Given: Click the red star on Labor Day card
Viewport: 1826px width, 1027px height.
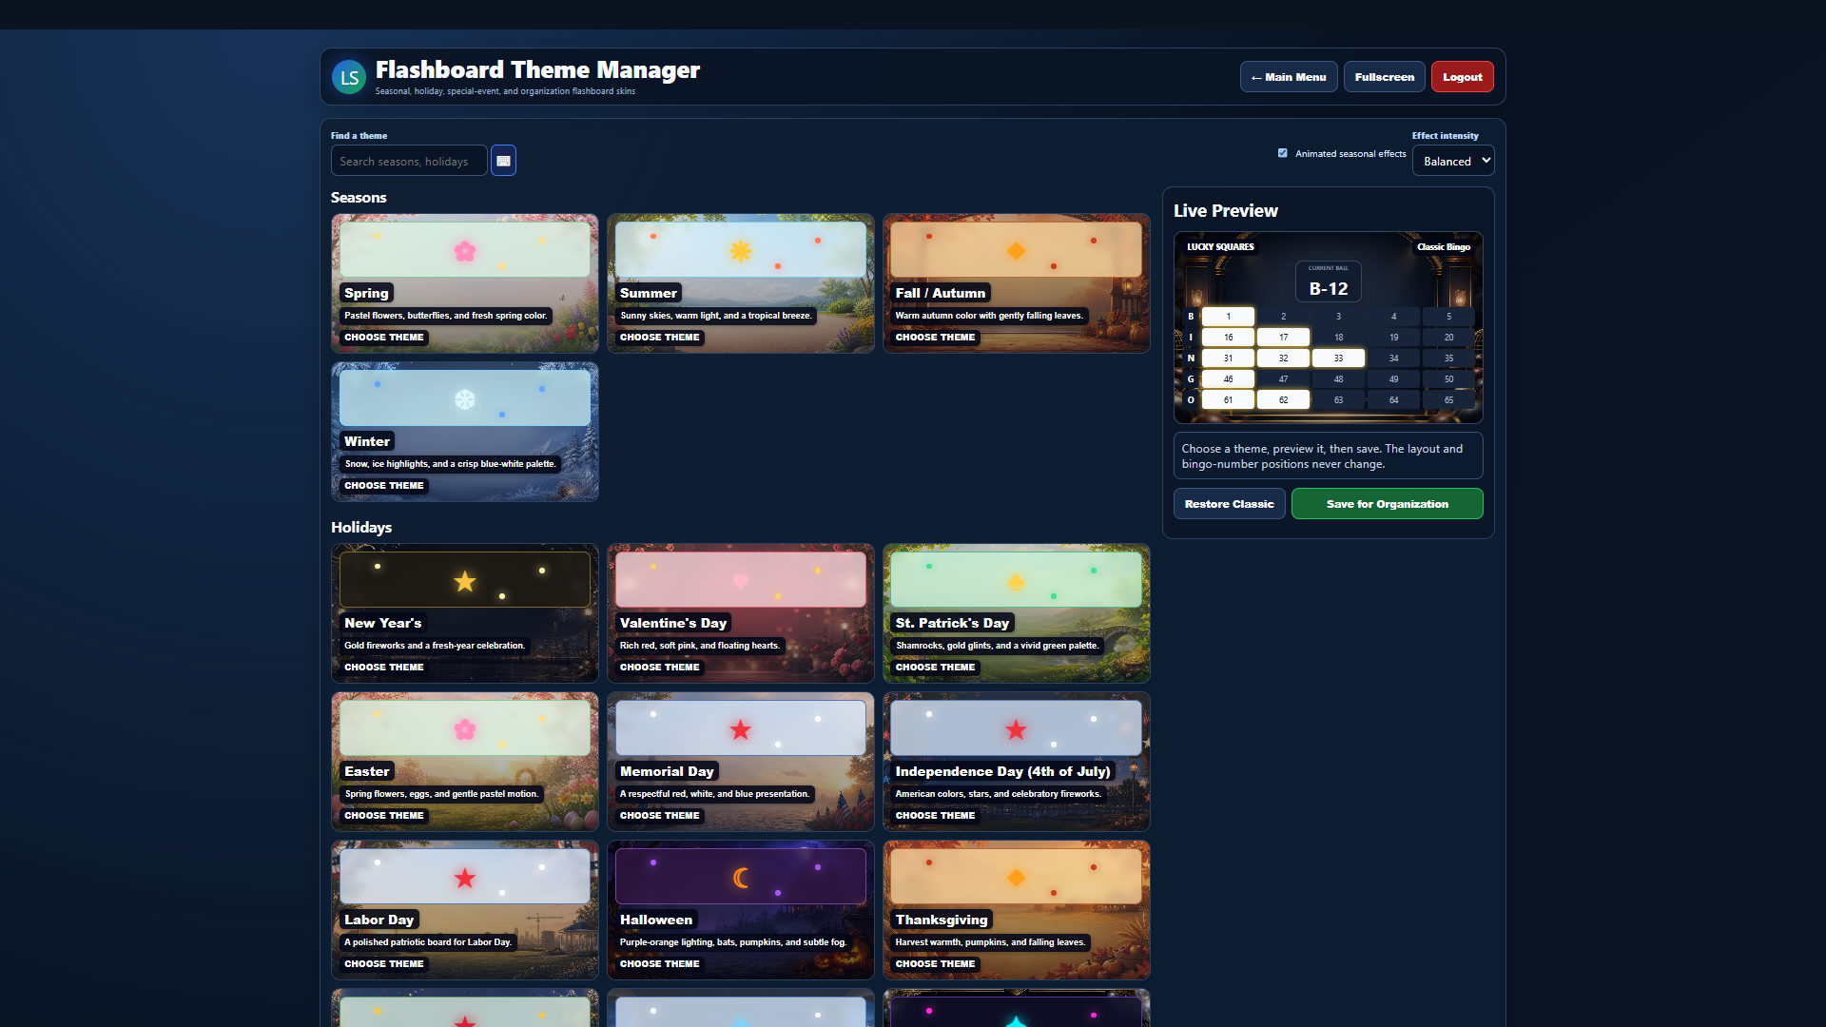Looking at the screenshot, I should click(465, 878).
